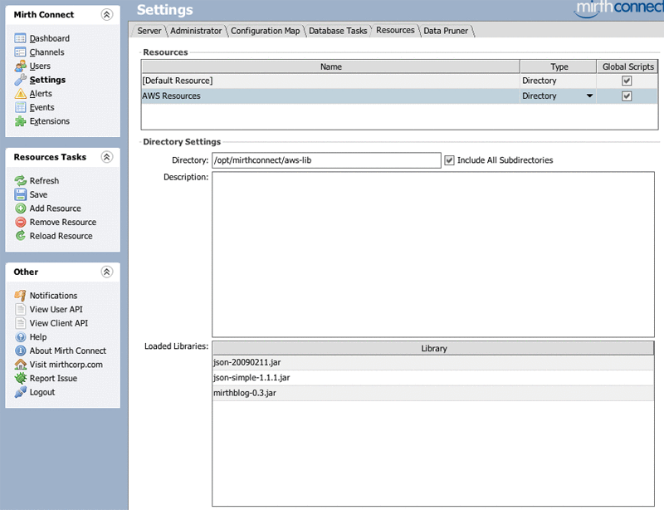Viewport: 664px width, 510px height.
Task: Click the Notifications icon
Action: click(20, 296)
